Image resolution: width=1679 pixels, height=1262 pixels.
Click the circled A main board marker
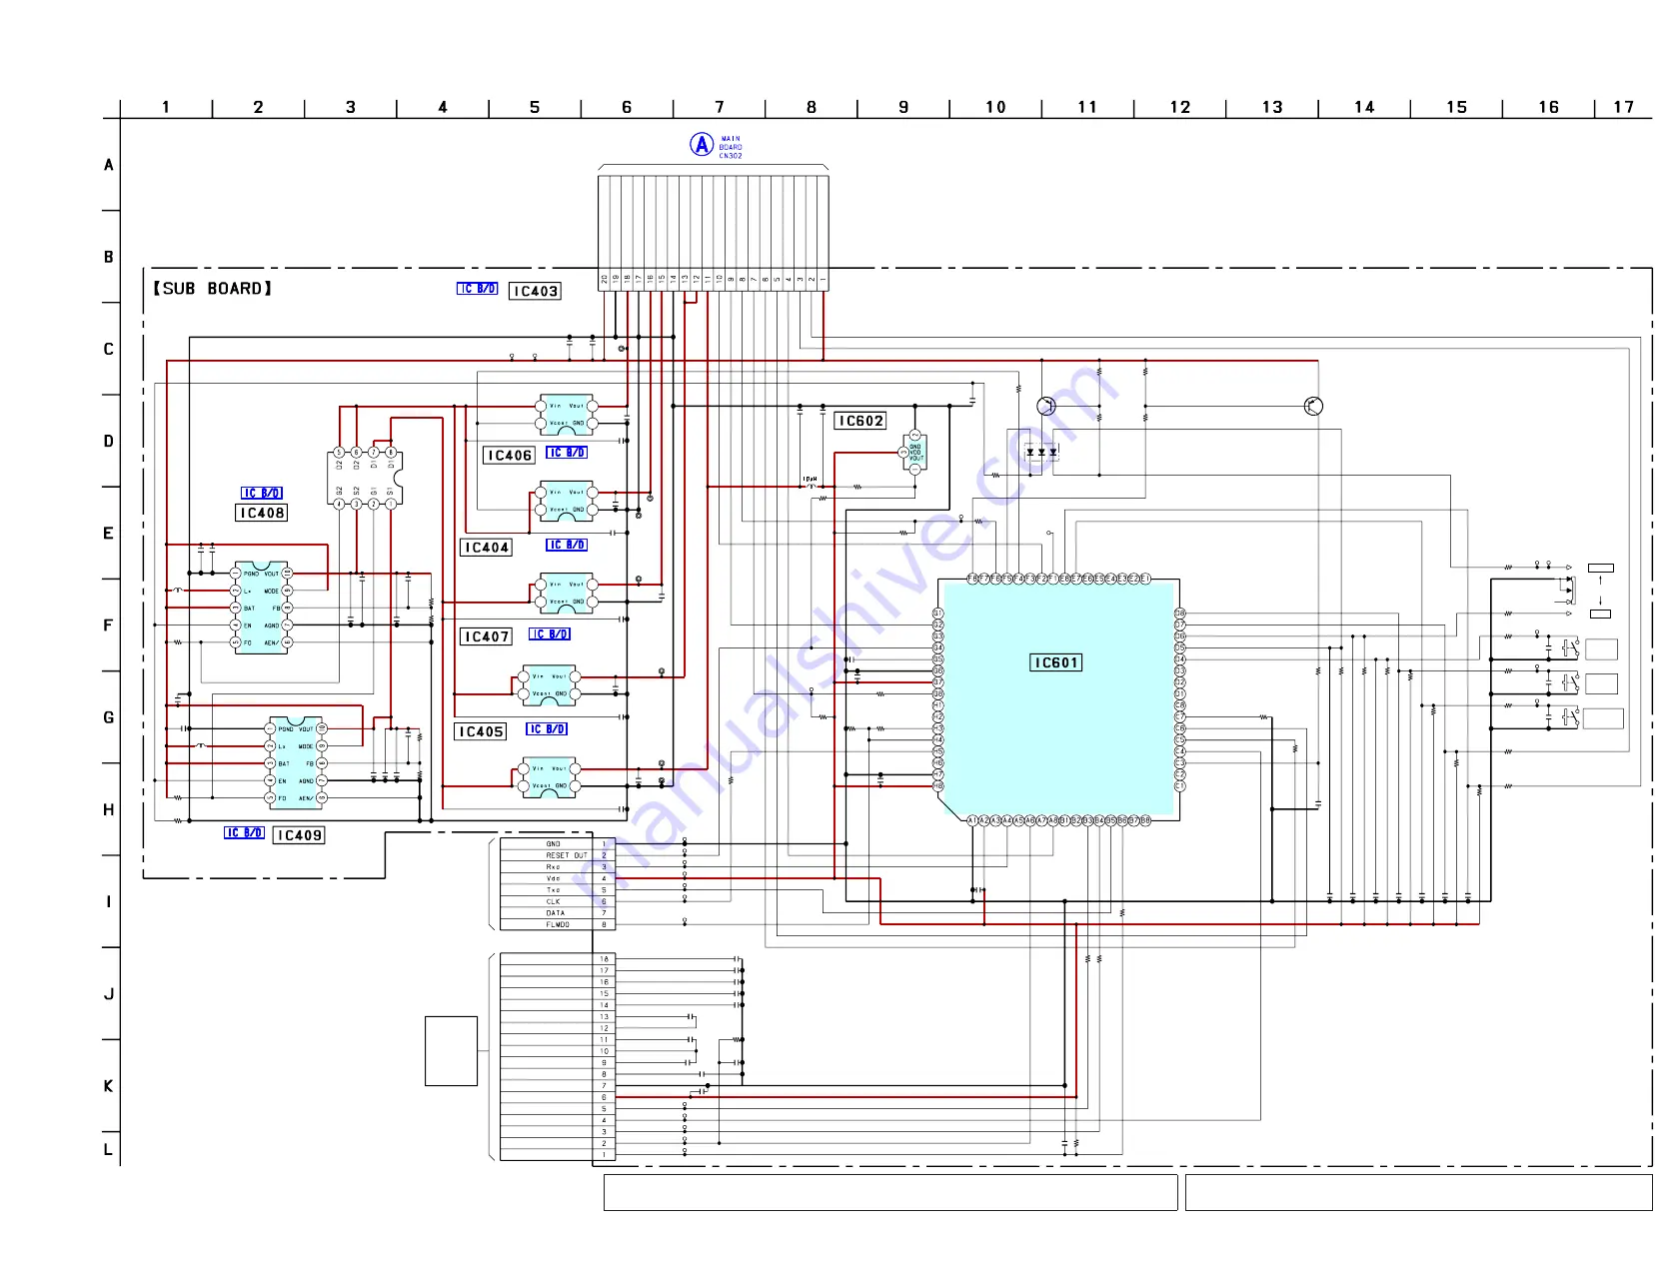pos(702,145)
